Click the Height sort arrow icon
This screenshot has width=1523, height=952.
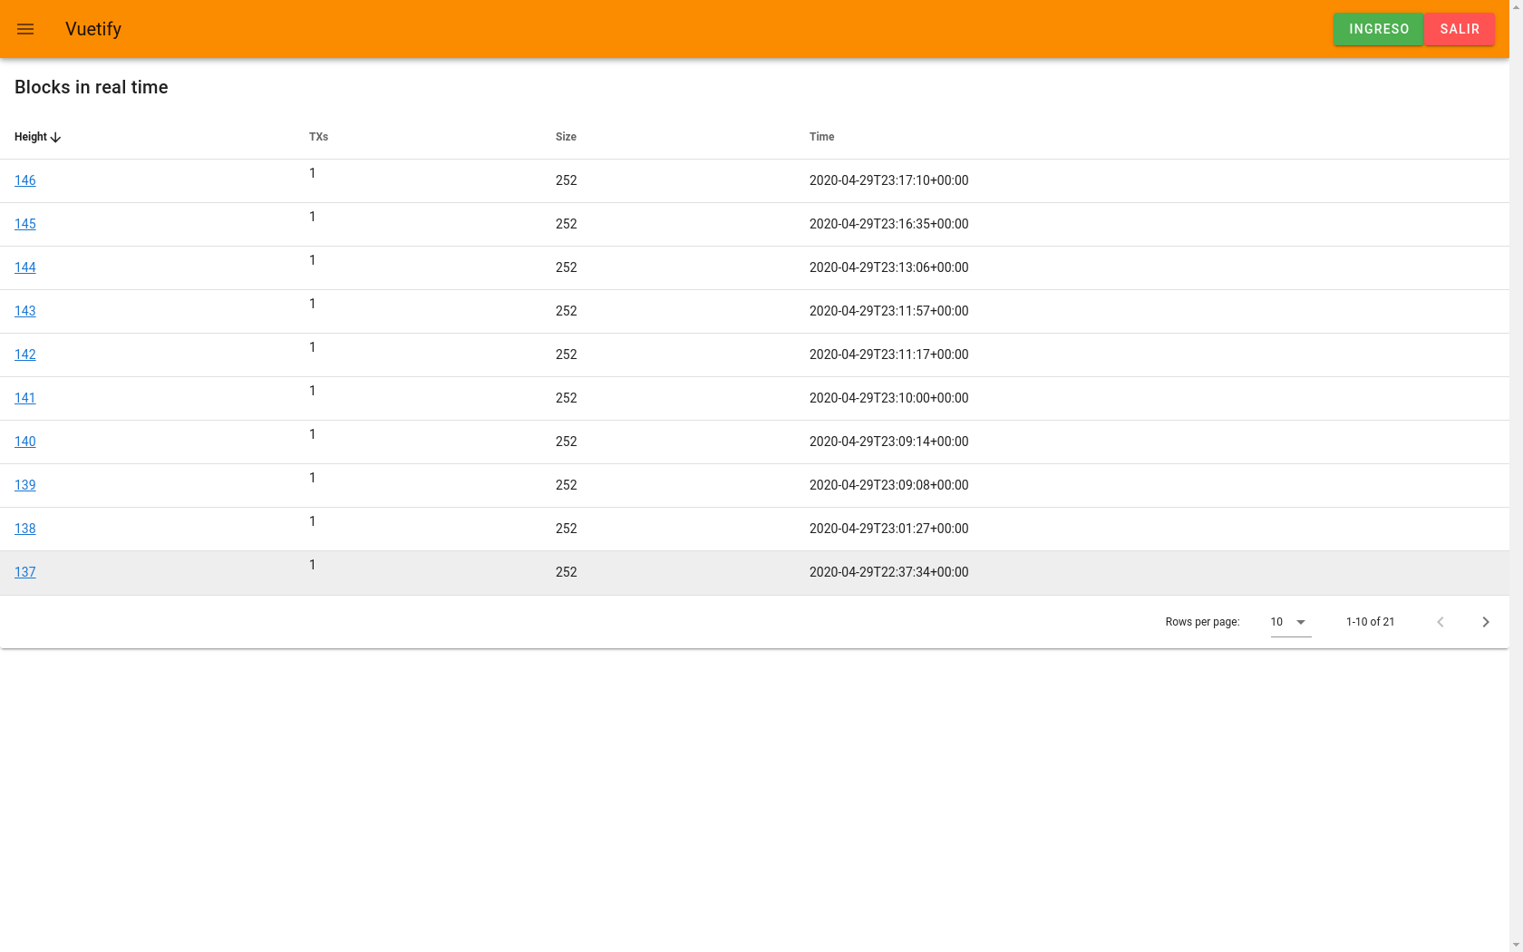[x=56, y=137]
